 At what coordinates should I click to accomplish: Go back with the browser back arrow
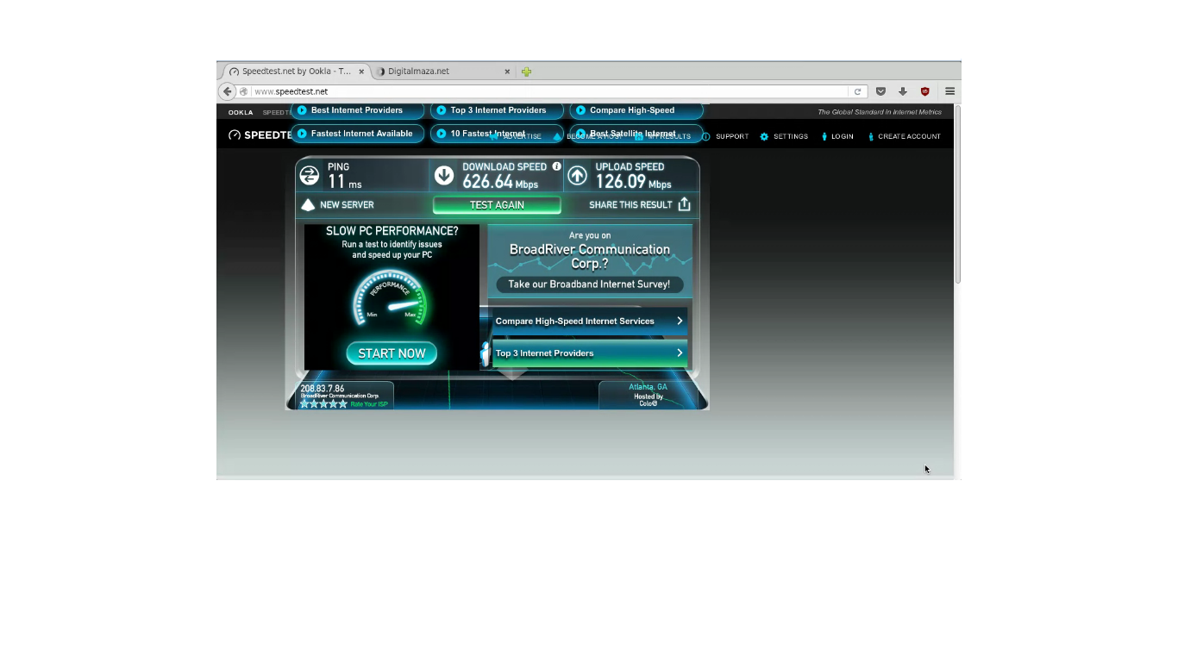tap(228, 91)
